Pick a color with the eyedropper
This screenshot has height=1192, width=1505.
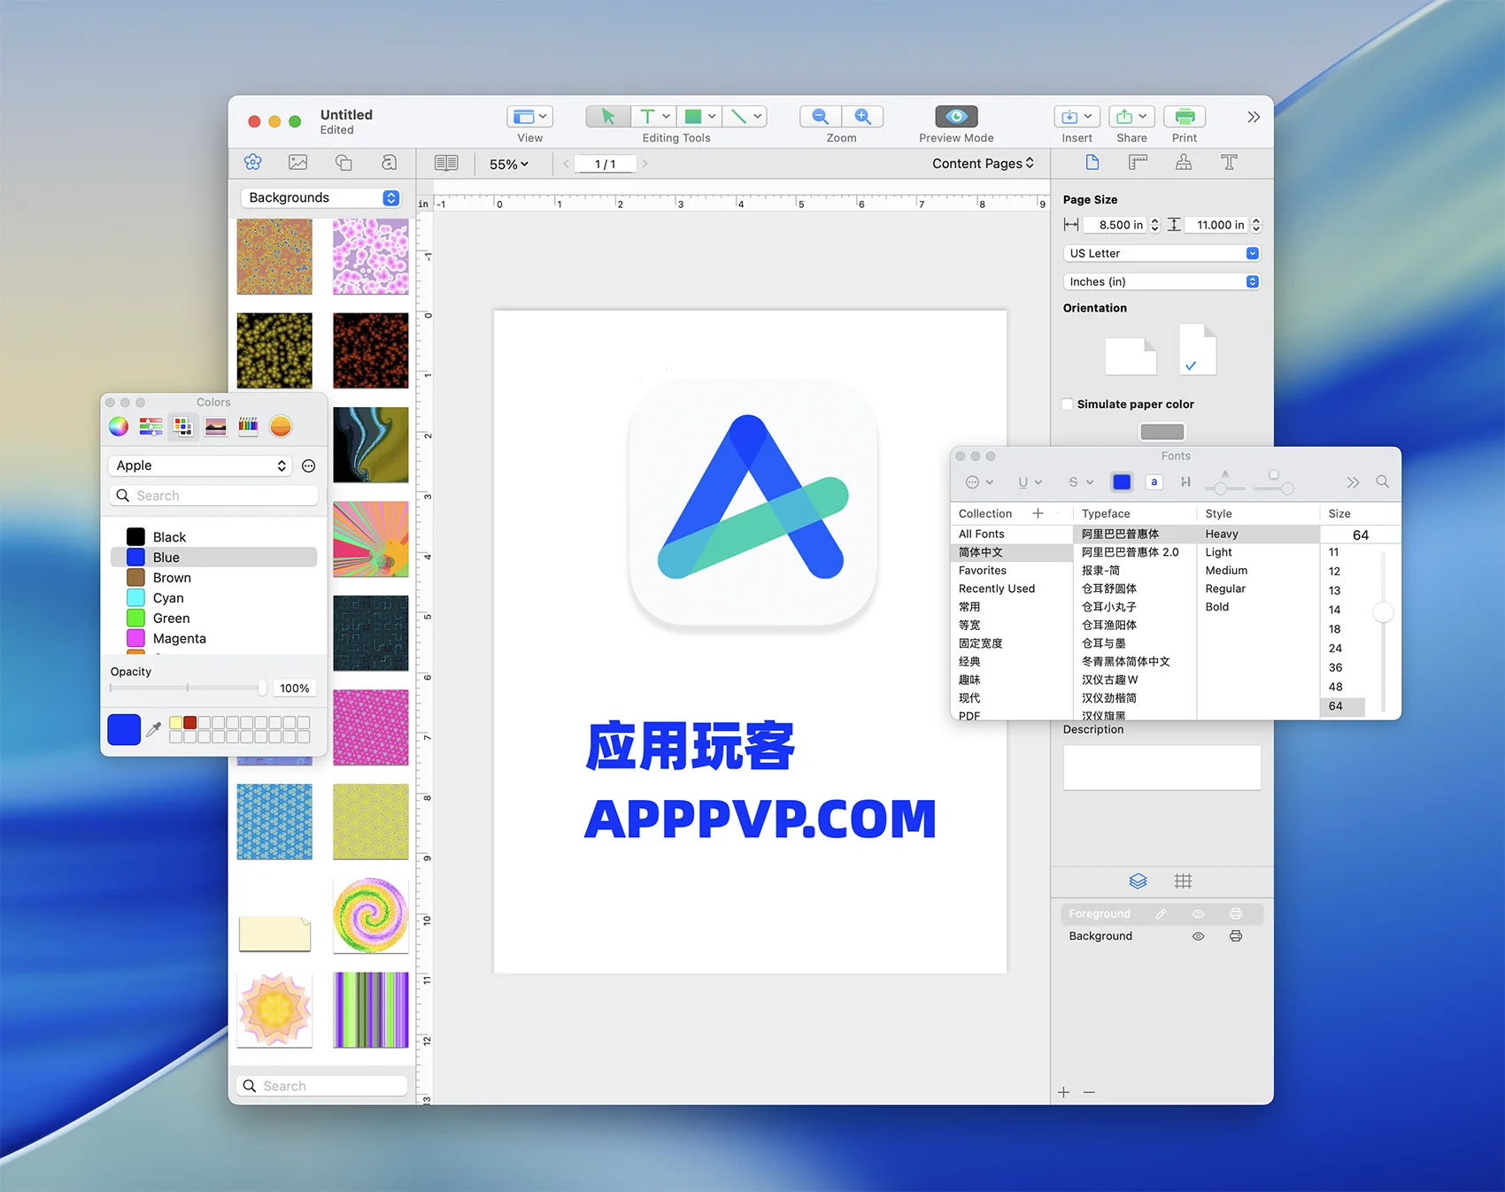pyautogui.click(x=154, y=729)
